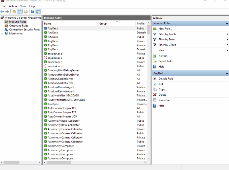Open the Help menu in the menu bar
The height and width of the screenshot is (170, 229).
(32, 6)
